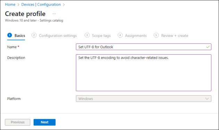Click 'Windows 10 and later - Settings catalog' subtitle
Viewport: 219px width, 130px height.
tap(34, 21)
